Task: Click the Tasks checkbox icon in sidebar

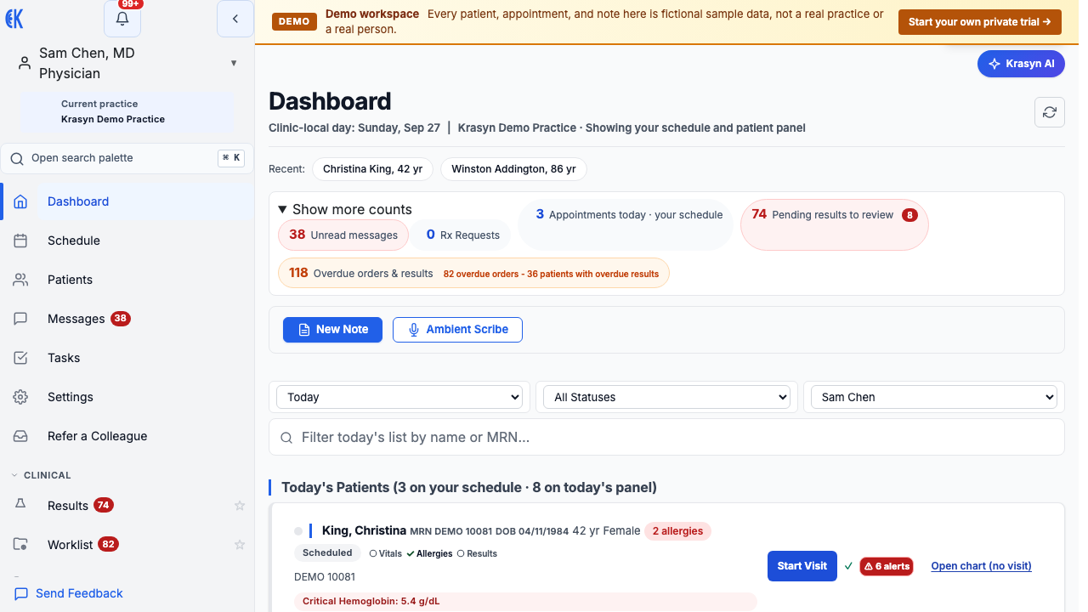Action: (x=21, y=358)
